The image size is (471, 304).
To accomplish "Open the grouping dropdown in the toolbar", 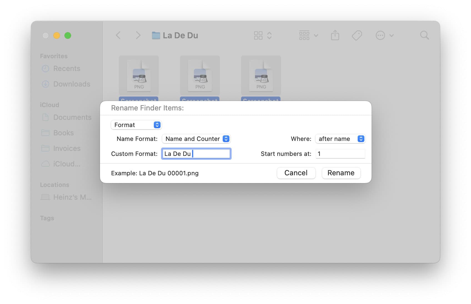I will click(x=308, y=35).
